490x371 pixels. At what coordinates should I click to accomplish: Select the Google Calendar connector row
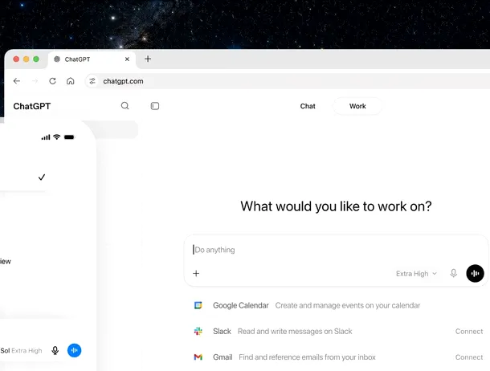point(337,305)
